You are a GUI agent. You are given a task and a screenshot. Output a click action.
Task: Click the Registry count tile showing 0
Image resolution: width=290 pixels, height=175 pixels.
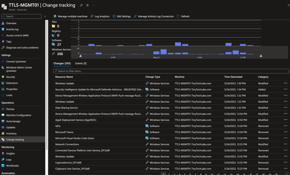(56, 33)
